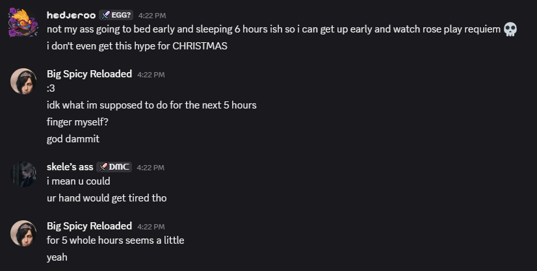This screenshot has width=537, height=271.
Task: Click the skele's ass username
Action: pyautogui.click(x=70, y=167)
